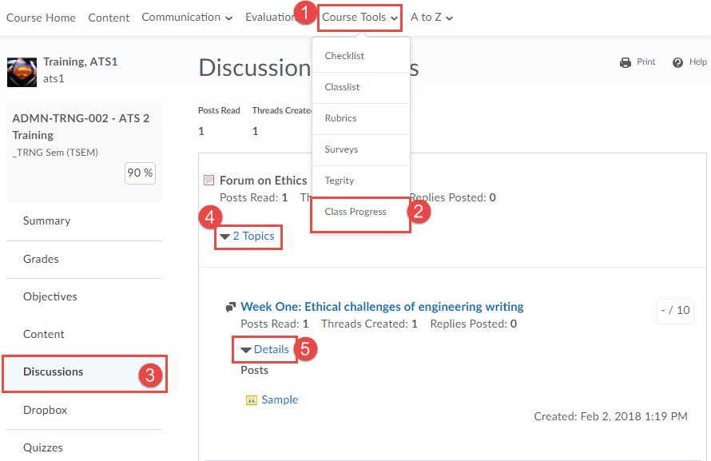This screenshot has width=711, height=461.
Task: Choose Rubrics in the dropdown menu
Action: coord(340,118)
